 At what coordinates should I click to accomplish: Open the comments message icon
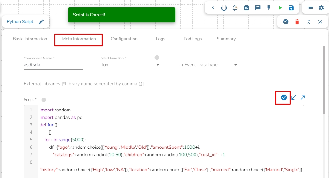pyautogui.click(x=258, y=8)
